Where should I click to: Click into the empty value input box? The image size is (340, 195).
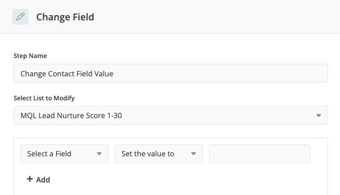click(259, 154)
